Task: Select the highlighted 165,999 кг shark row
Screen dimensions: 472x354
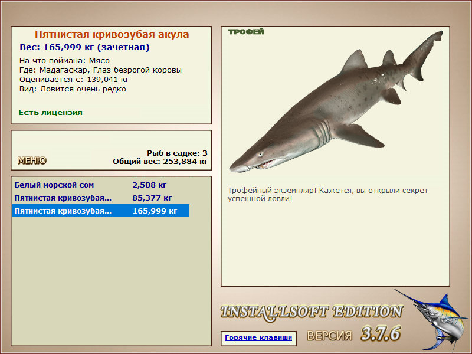Action: pos(101,211)
